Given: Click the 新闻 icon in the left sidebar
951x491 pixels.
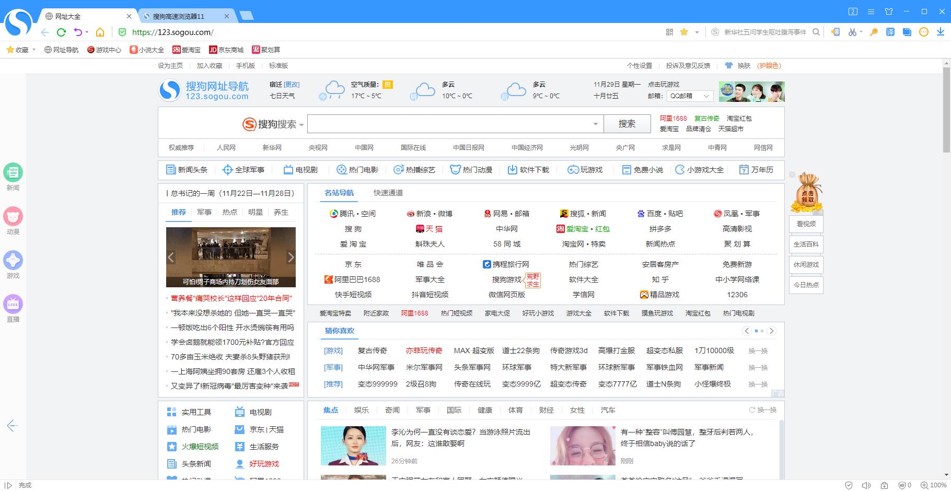Looking at the screenshot, I should [13, 172].
